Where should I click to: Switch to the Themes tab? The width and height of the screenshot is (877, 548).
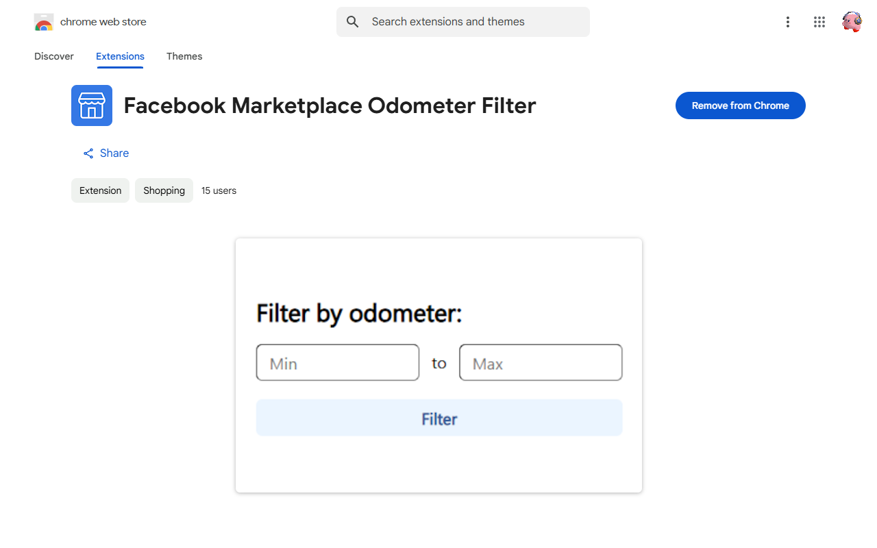tap(184, 56)
